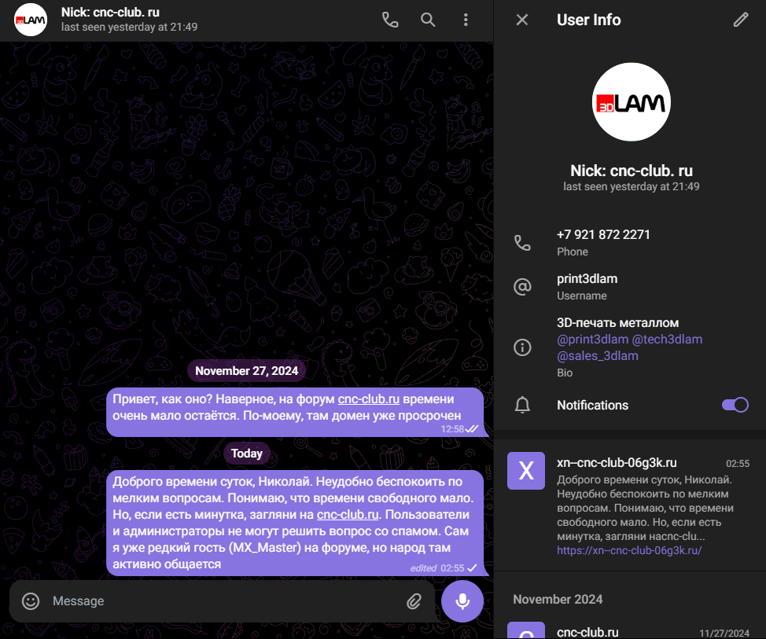The height and width of the screenshot is (639, 766).
Task: Open the cnc-club.ru shared link from 11/27/2024
Action: tap(630, 630)
